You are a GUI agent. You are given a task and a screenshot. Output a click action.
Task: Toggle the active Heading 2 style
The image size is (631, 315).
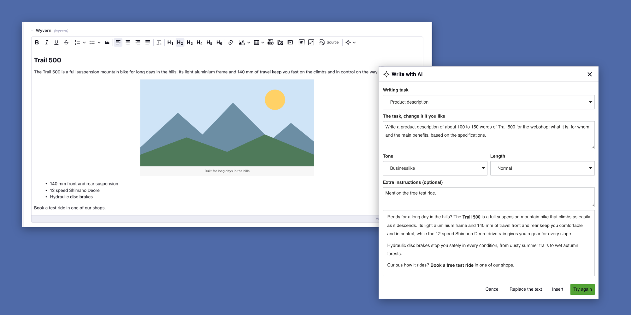pyautogui.click(x=180, y=43)
